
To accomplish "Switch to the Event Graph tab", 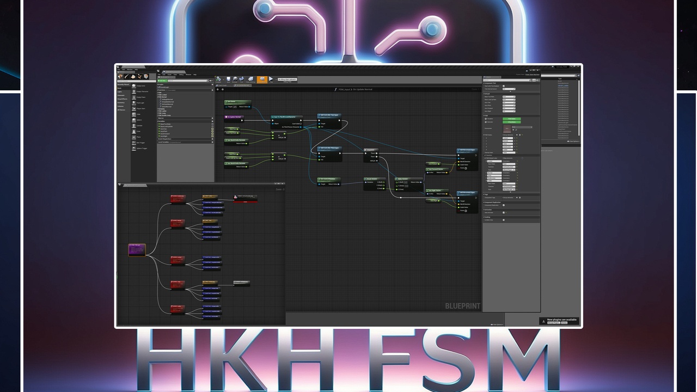I will (x=224, y=85).
